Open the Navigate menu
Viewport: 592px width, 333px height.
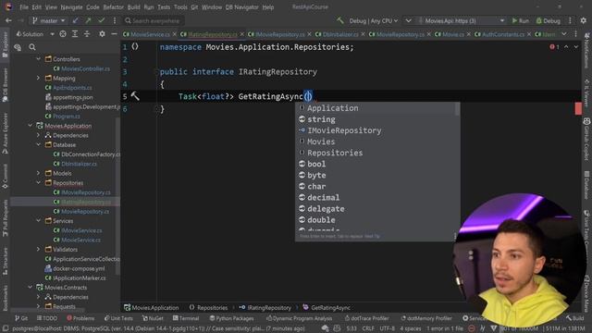(71, 7)
